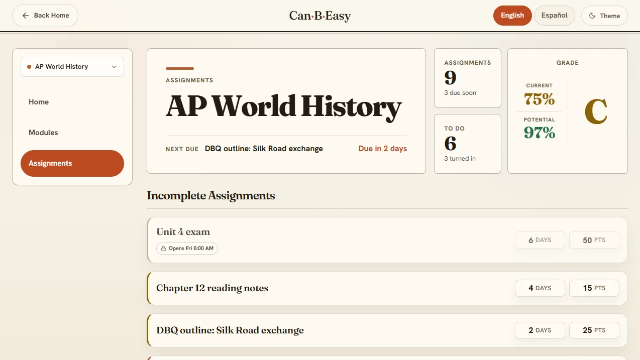Click the 50 PTS badge

coord(594,240)
